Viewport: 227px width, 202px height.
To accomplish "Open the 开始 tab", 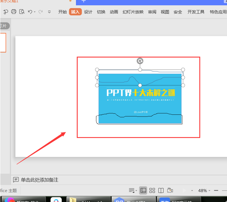I will [62, 12].
